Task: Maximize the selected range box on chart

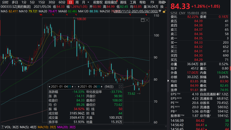Action: point(142,20)
